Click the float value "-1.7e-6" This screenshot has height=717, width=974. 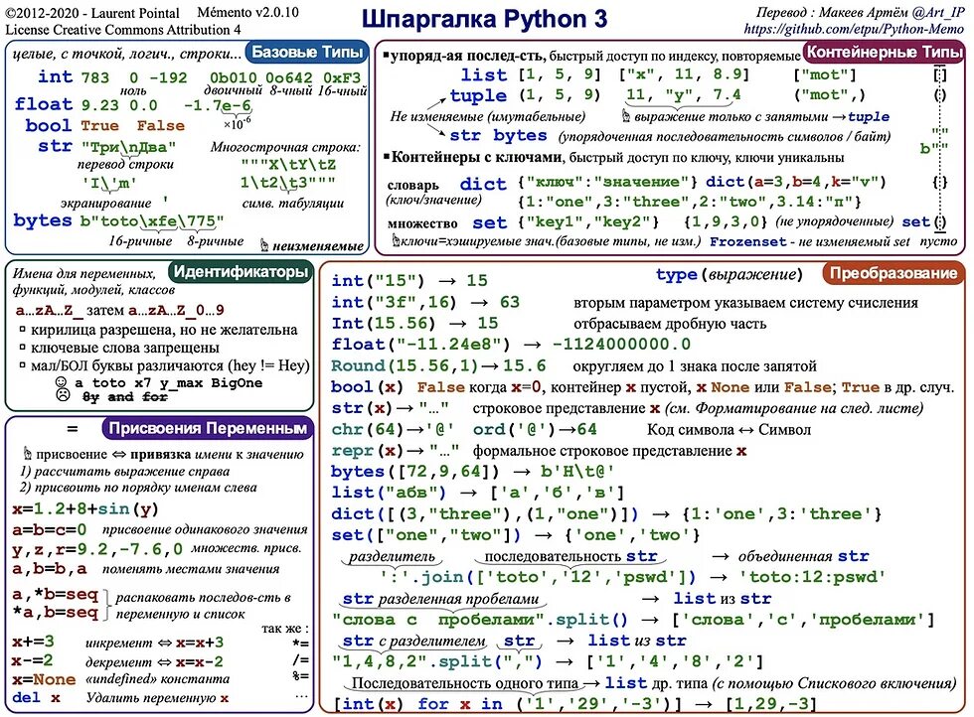tap(218, 105)
